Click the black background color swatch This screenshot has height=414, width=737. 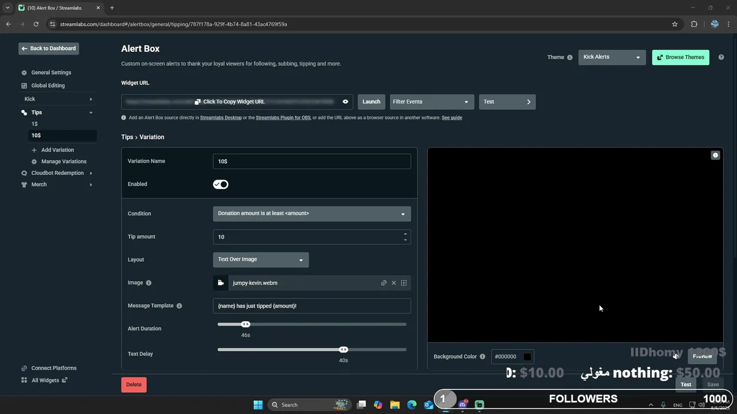527,356
